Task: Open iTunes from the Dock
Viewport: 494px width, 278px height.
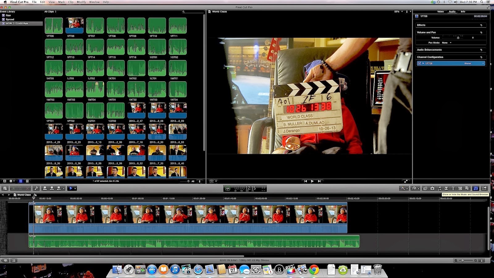Action: pos(175,270)
